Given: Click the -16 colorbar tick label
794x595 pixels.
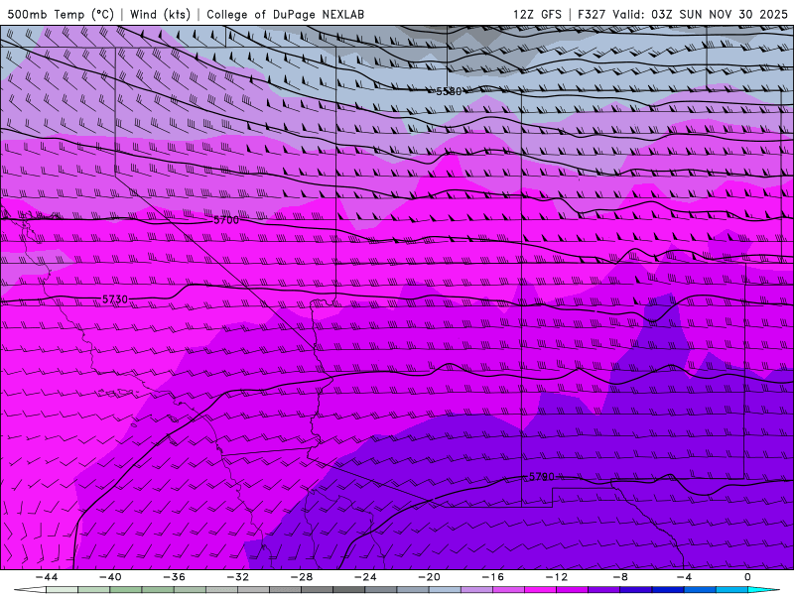Looking at the screenshot, I should [x=492, y=577].
